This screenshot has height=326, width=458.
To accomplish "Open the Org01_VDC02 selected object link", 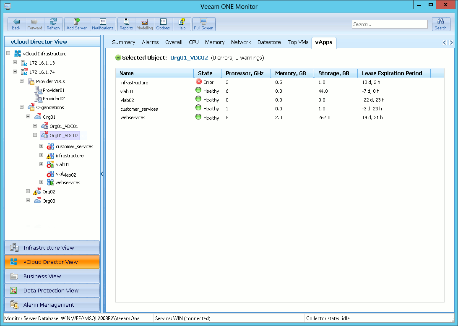I will [x=189, y=58].
